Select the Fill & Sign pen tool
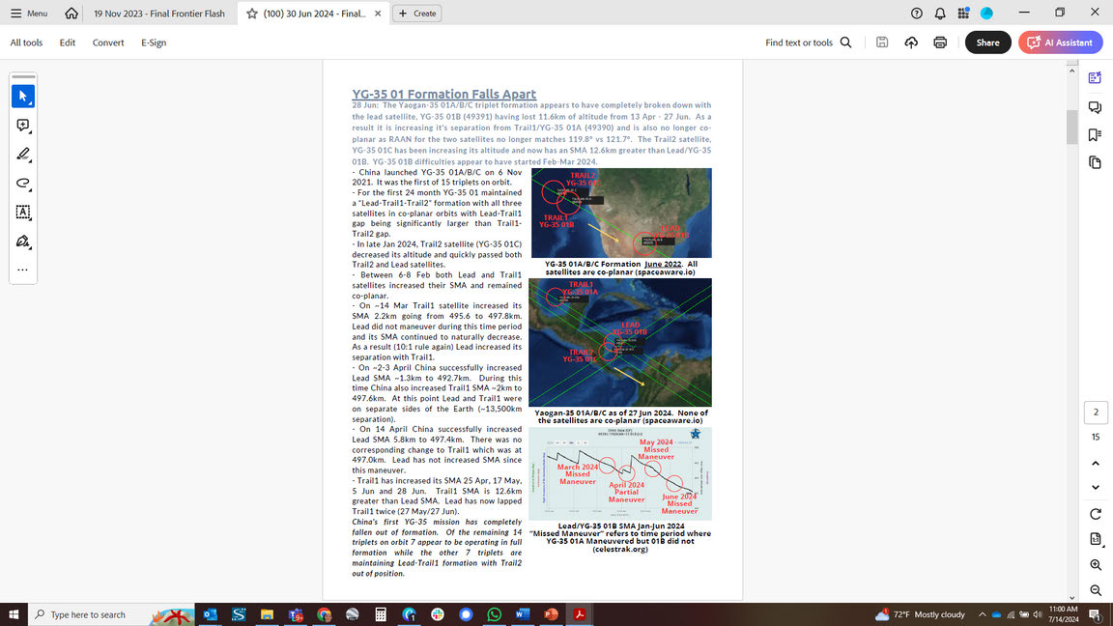The width and height of the screenshot is (1113, 626). coord(23,242)
